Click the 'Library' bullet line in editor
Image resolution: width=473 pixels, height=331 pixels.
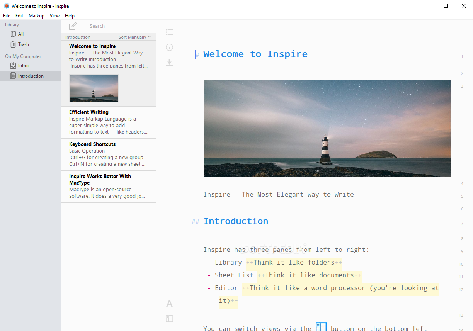tap(275, 262)
